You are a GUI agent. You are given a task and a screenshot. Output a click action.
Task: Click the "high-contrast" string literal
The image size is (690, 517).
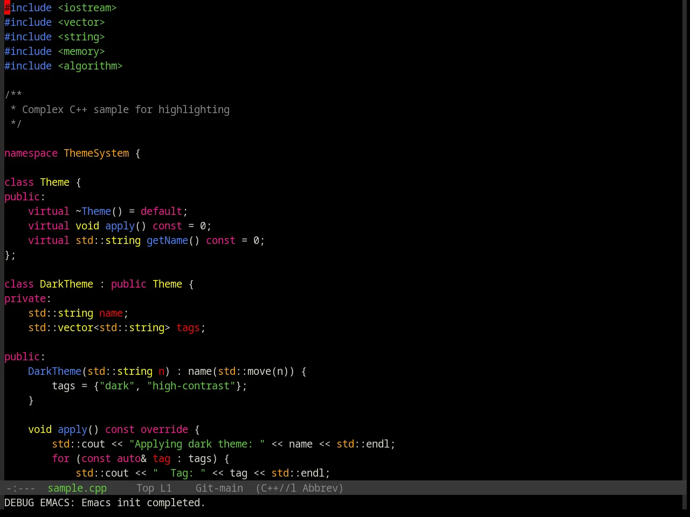(x=191, y=386)
